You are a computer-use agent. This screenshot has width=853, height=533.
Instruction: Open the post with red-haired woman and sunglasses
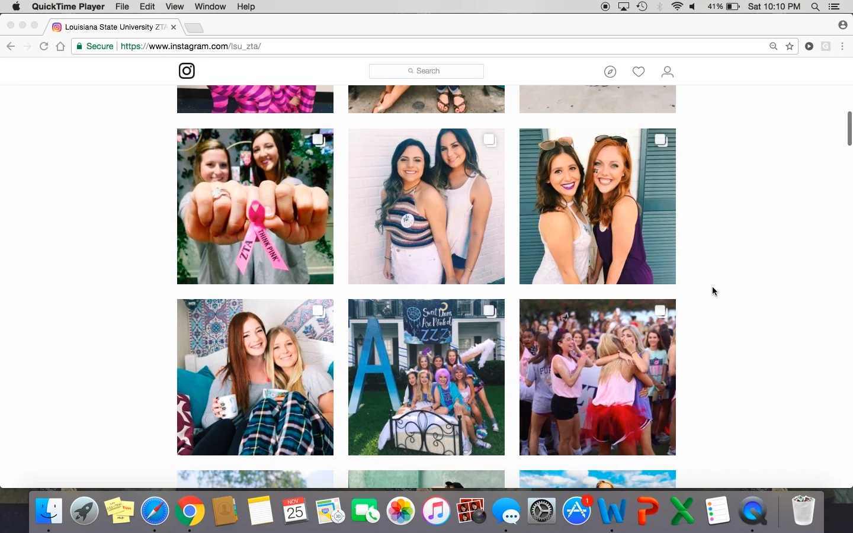(x=598, y=207)
